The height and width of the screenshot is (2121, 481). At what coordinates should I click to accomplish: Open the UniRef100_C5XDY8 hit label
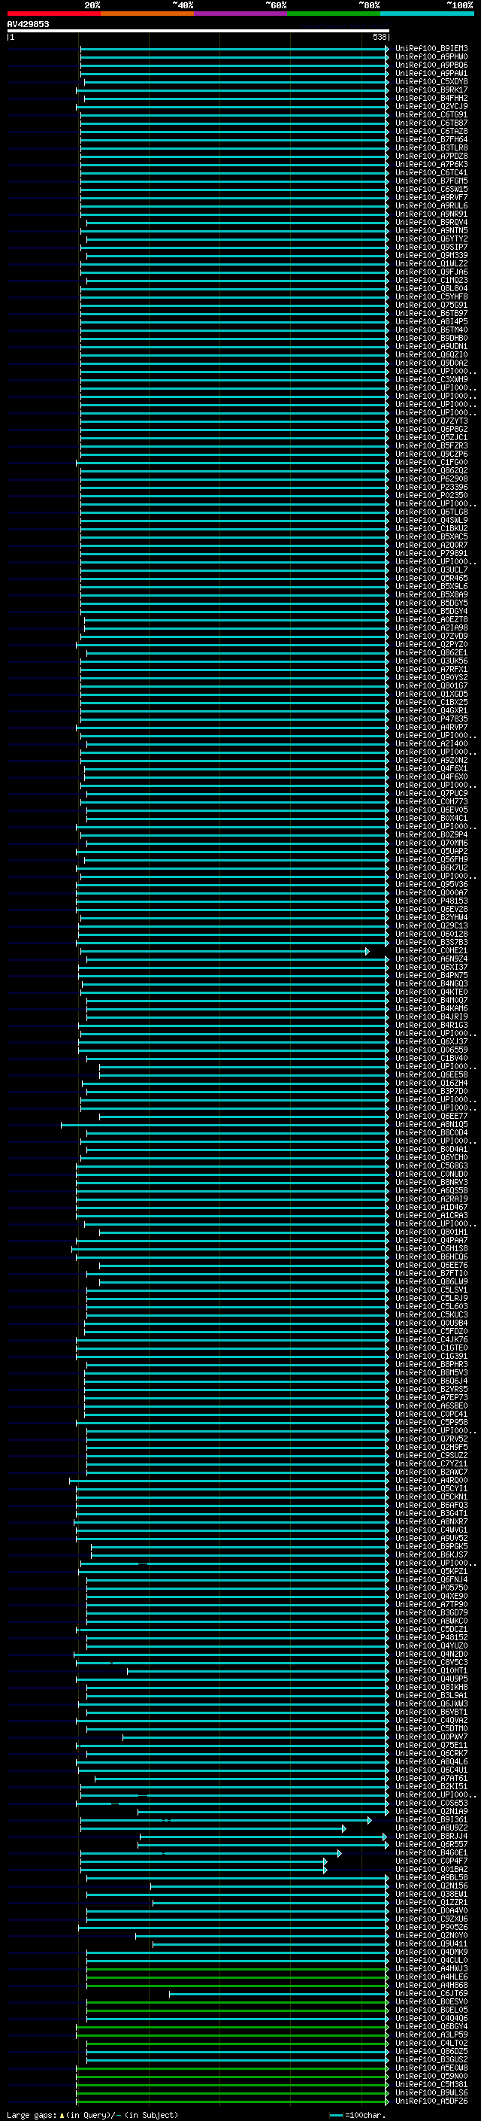coord(431,81)
